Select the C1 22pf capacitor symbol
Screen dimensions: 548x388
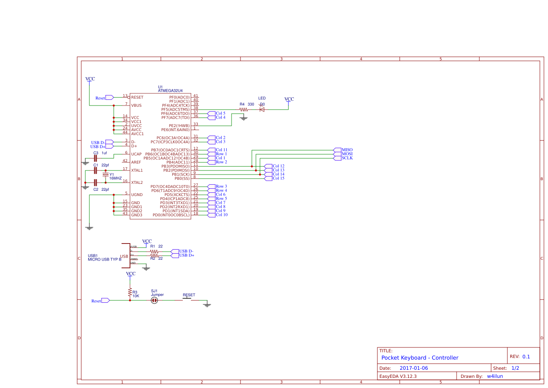click(x=95, y=170)
